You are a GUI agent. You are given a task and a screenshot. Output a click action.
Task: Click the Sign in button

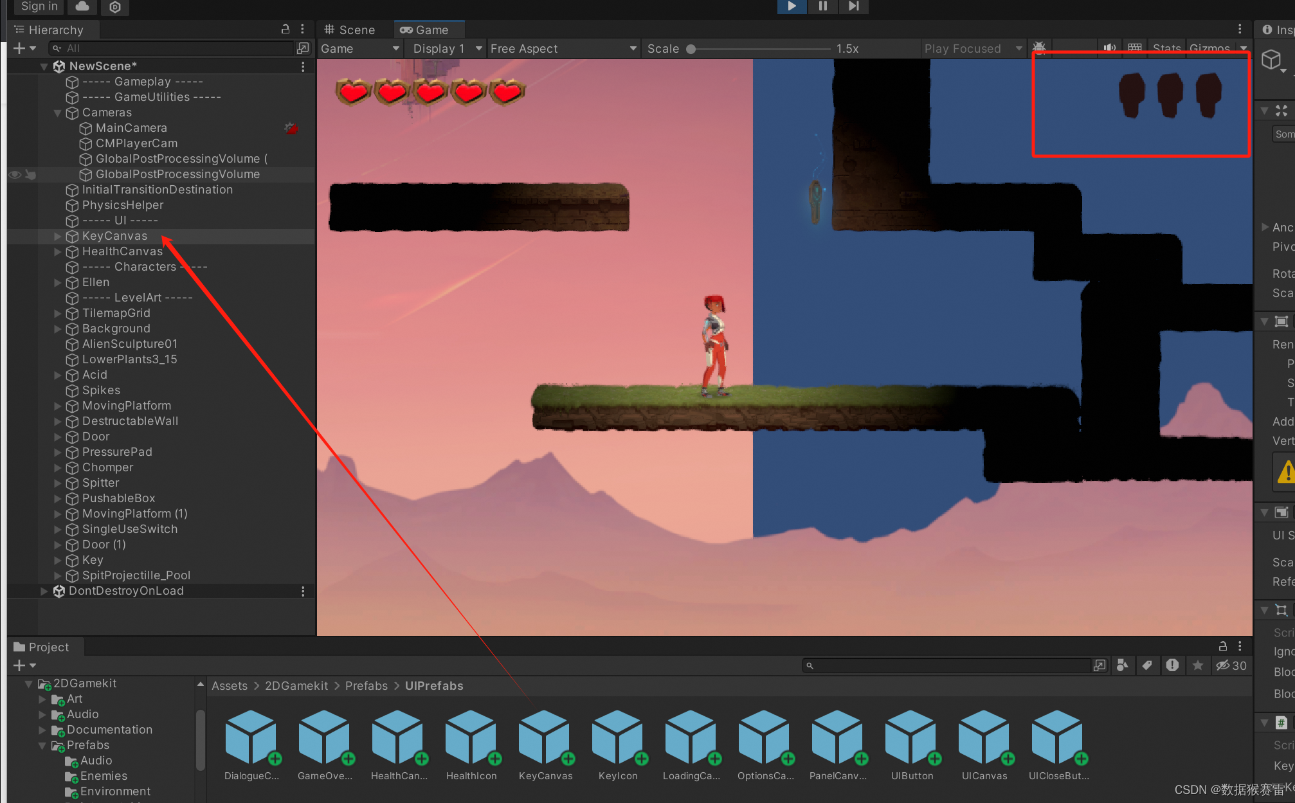(x=39, y=6)
